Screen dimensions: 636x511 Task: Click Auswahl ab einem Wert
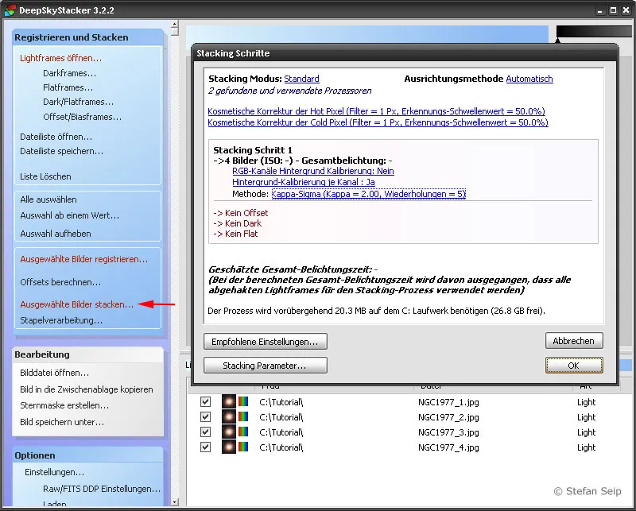pyautogui.click(x=70, y=215)
